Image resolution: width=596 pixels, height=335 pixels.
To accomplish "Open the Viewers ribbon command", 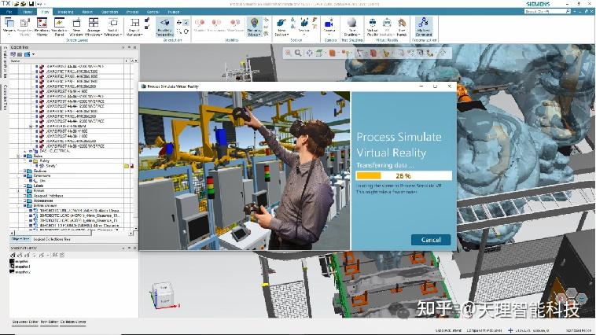I will pyautogui.click(x=9, y=26).
